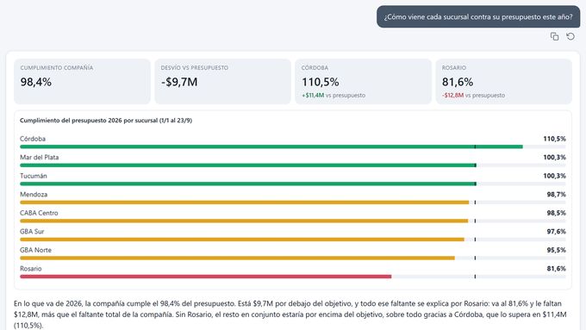
Task: Click the GBA Sur row label
Action: (x=32, y=231)
